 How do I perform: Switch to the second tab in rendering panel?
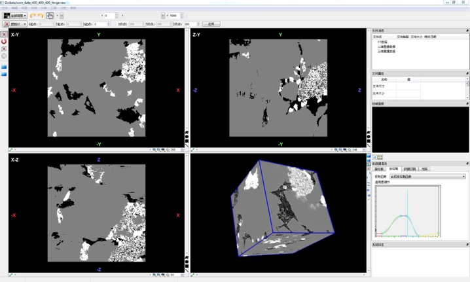tap(393, 169)
